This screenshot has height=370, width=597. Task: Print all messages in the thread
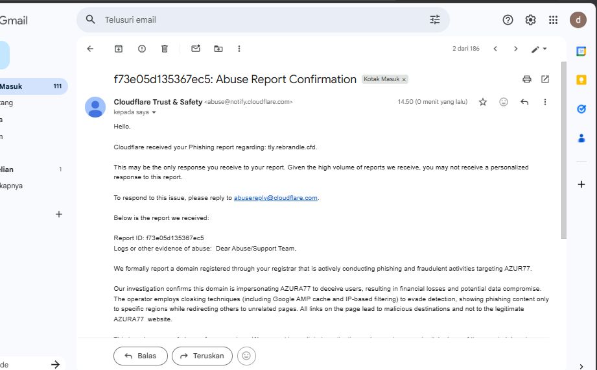tap(527, 79)
